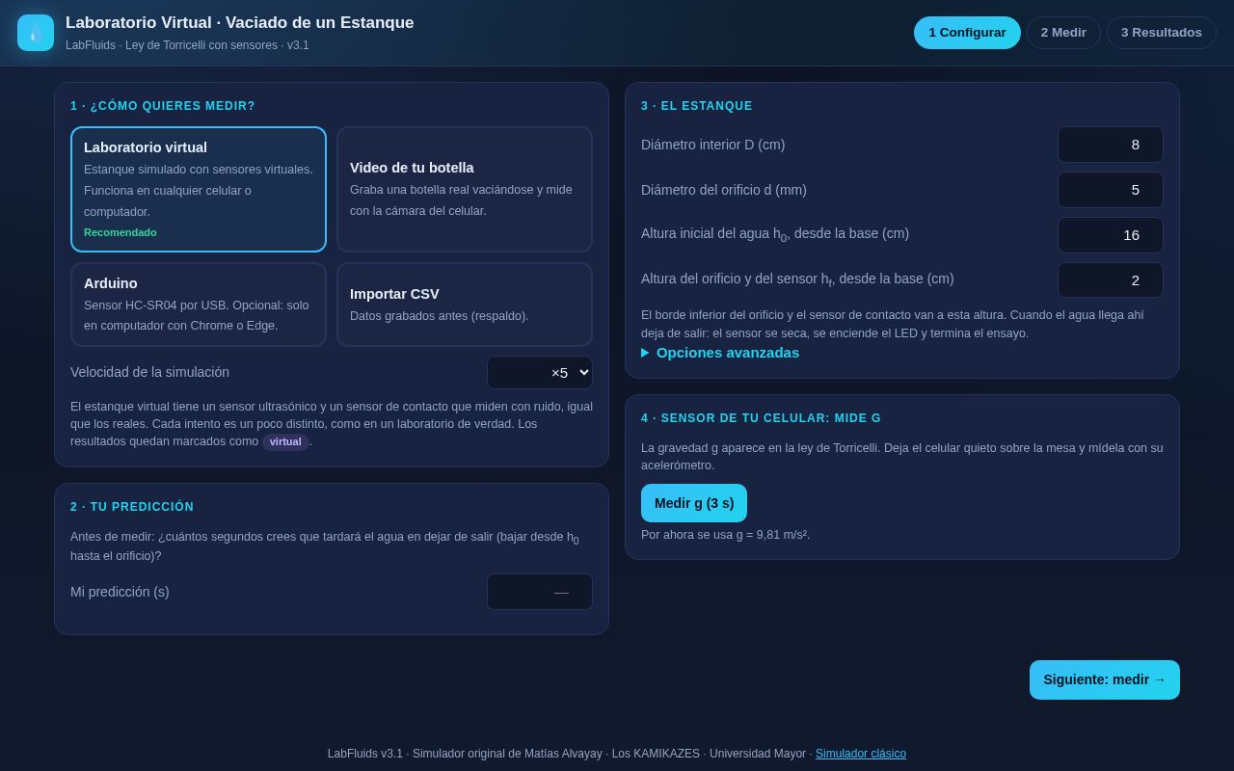Viewport: 1234px width, 771px height.
Task: Click the '1 · ¿CÓMO QUIERES MEDIR?' heading
Action: pos(163,106)
